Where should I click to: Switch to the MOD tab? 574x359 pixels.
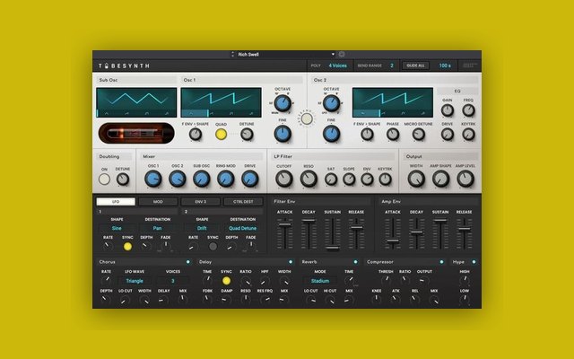158,201
